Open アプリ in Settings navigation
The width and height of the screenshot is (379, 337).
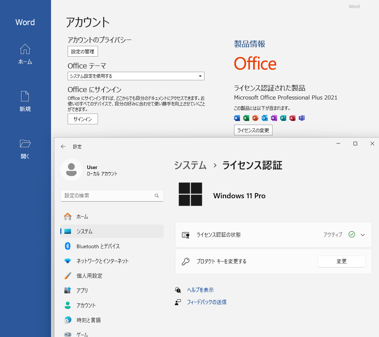112,290
